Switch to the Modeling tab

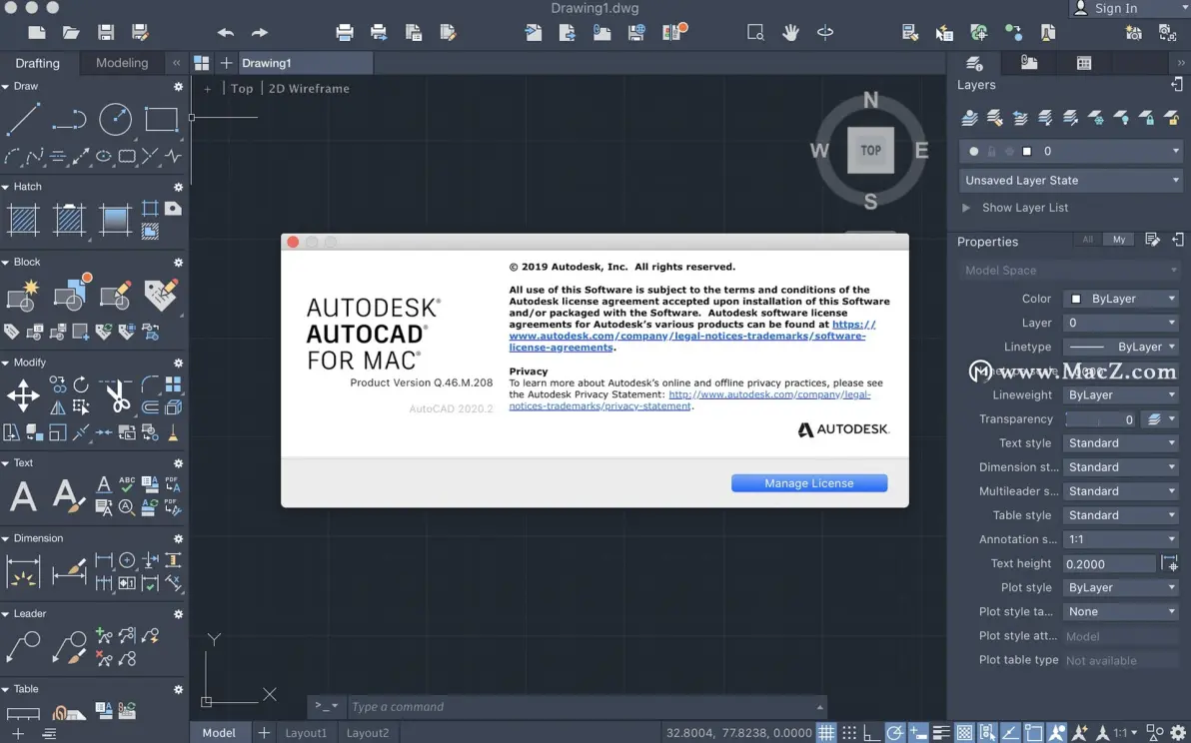click(x=122, y=63)
